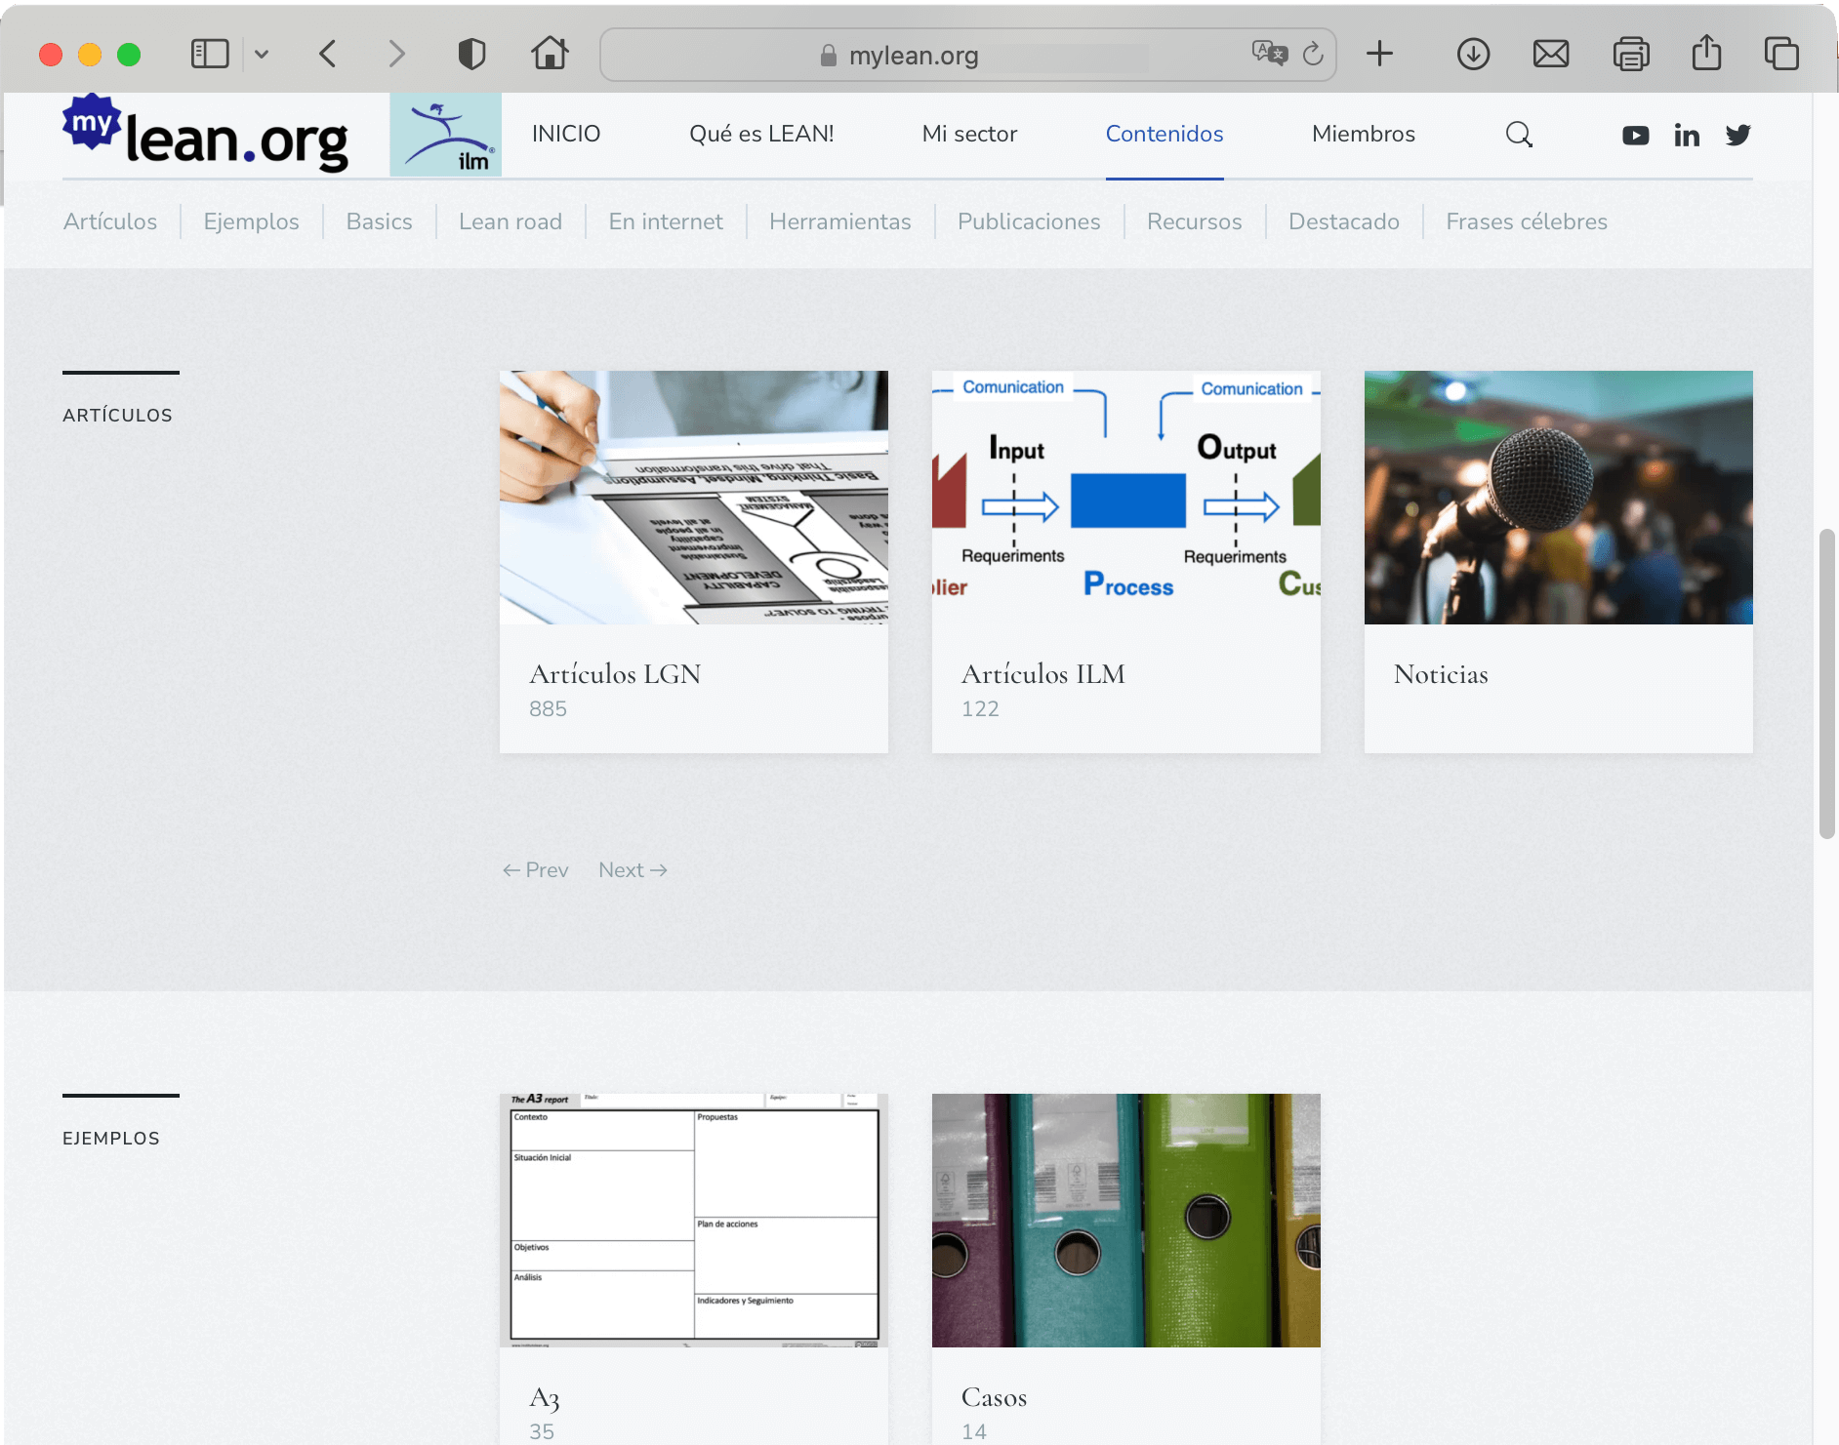
Task: Go to the Artículos submenu link
Action: coord(110,221)
